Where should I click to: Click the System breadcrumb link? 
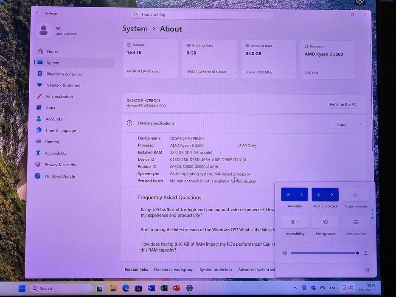click(135, 28)
